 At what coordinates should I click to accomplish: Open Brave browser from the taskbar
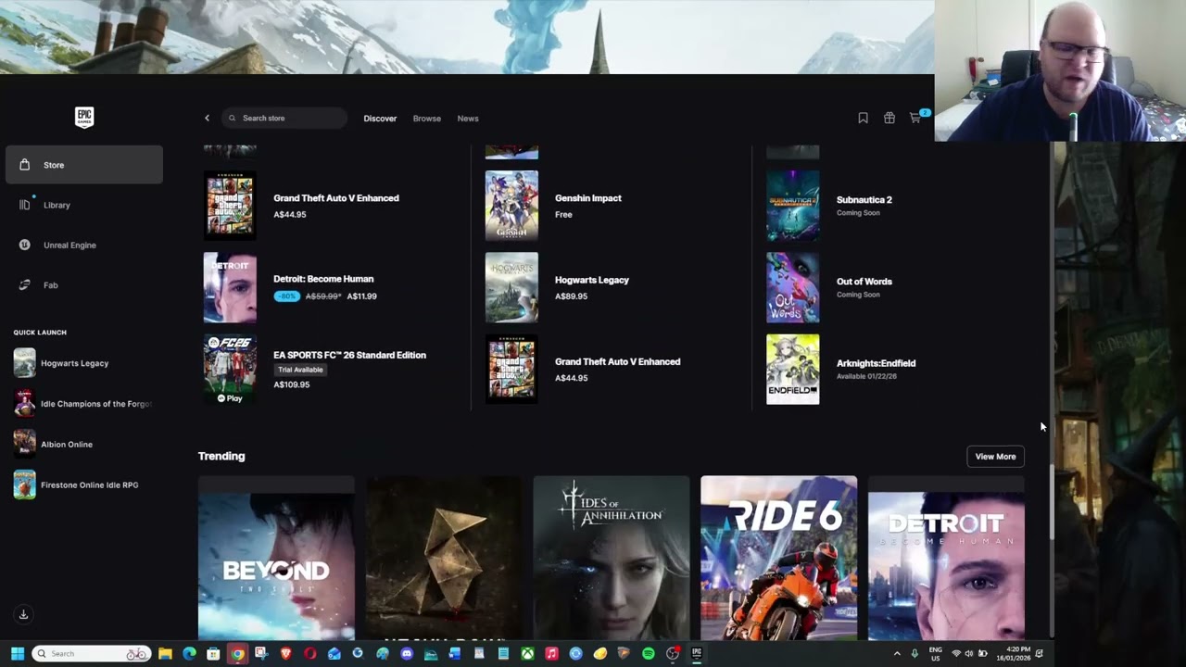(285, 653)
